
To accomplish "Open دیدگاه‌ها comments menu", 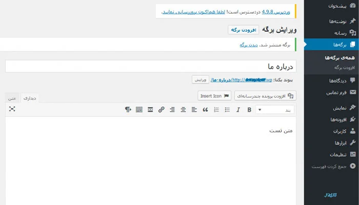I will tap(331, 80).
